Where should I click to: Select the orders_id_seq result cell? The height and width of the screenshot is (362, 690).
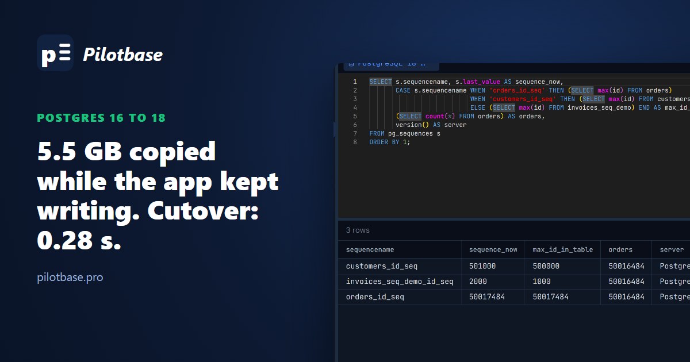pos(400,297)
